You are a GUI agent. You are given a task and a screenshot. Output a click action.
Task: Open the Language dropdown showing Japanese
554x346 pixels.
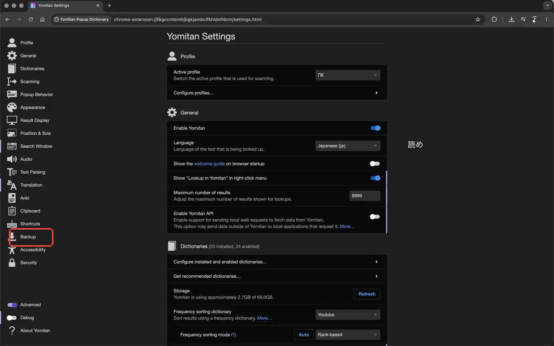pyautogui.click(x=347, y=145)
